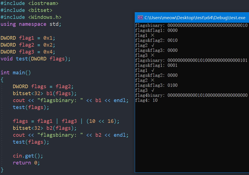Click the 'cin.get();' statement
The width and height of the screenshot is (249, 175).
click(x=28, y=156)
